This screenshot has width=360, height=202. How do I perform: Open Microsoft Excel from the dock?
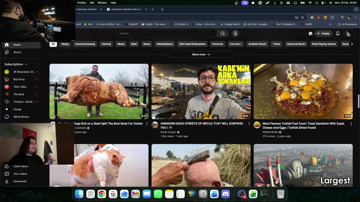tap(253, 194)
